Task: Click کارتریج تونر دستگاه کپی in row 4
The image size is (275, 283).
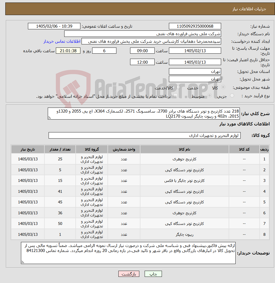Action: click(185, 191)
